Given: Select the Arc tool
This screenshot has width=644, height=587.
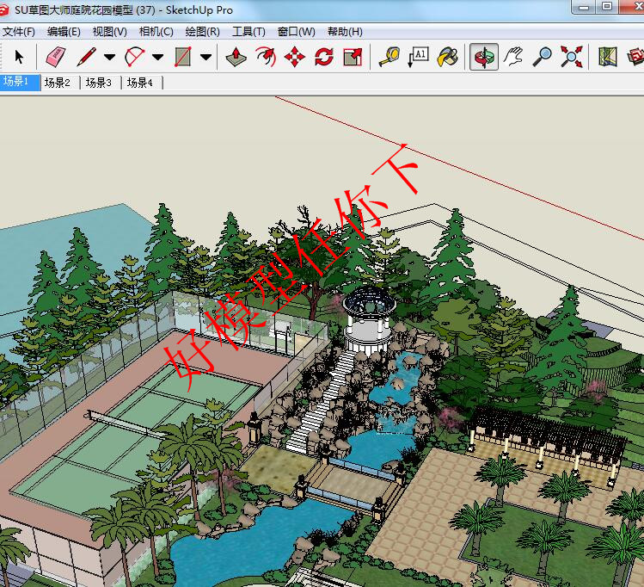Looking at the screenshot, I should (135, 57).
